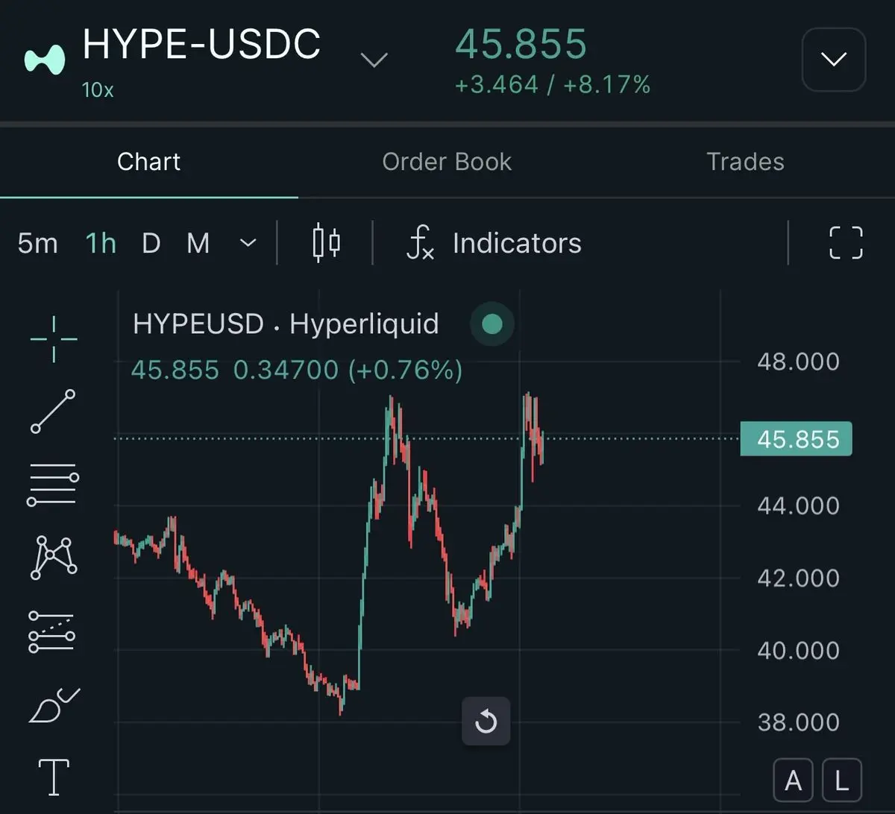Switch to the Trades tab
The image size is (895, 814).
click(745, 162)
